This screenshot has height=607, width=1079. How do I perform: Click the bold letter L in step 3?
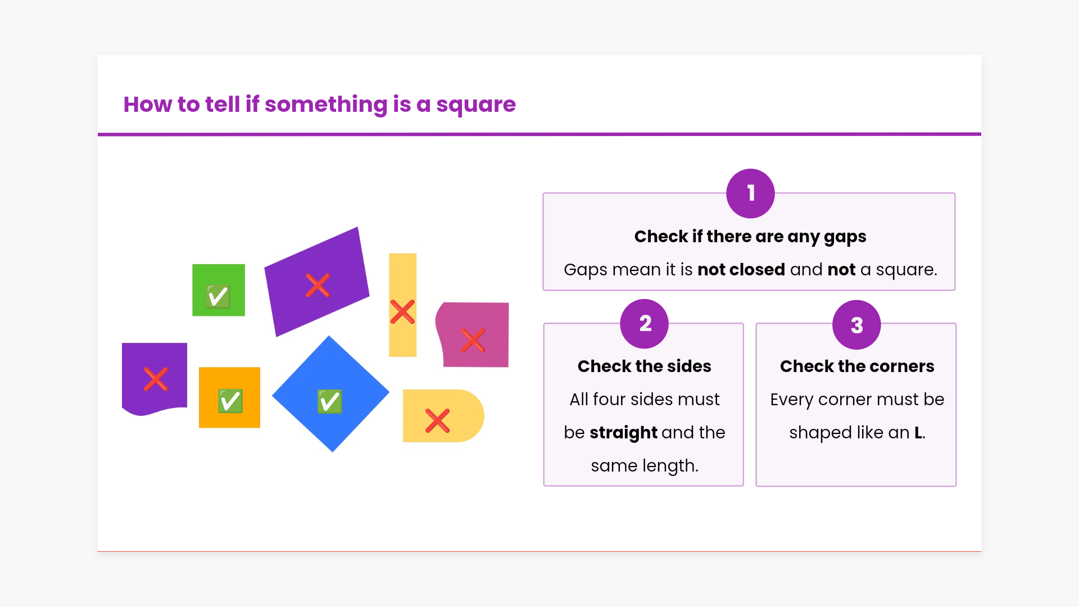(918, 433)
